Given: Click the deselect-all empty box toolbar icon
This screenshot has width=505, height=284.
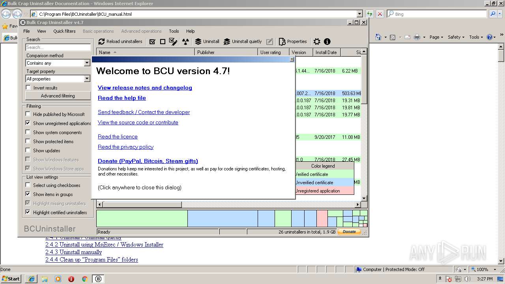Looking at the screenshot, I should pyautogui.click(x=163, y=41).
